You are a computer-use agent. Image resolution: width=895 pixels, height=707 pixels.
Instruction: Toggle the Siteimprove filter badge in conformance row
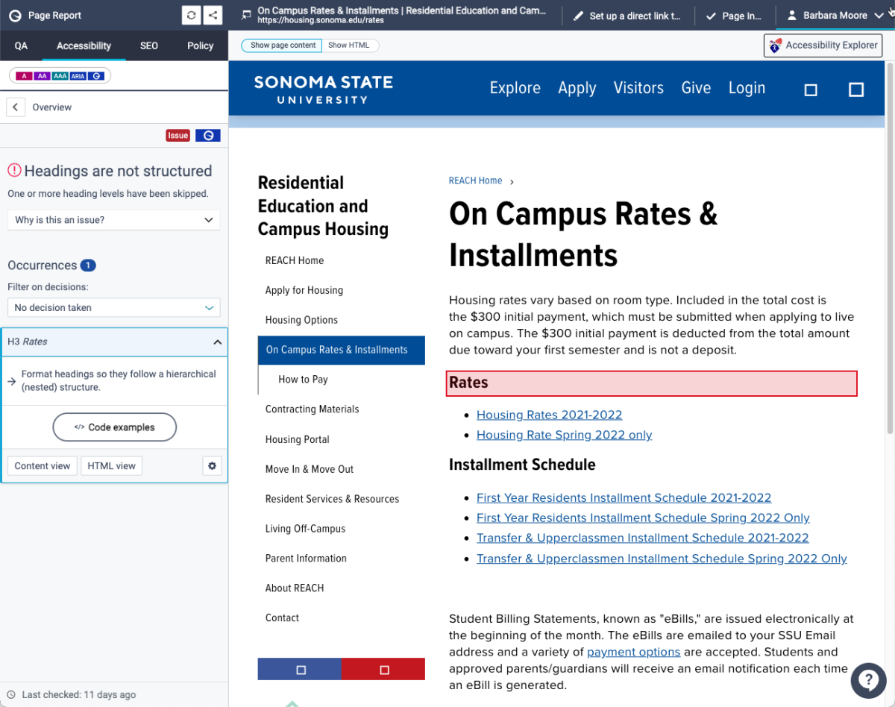97,76
